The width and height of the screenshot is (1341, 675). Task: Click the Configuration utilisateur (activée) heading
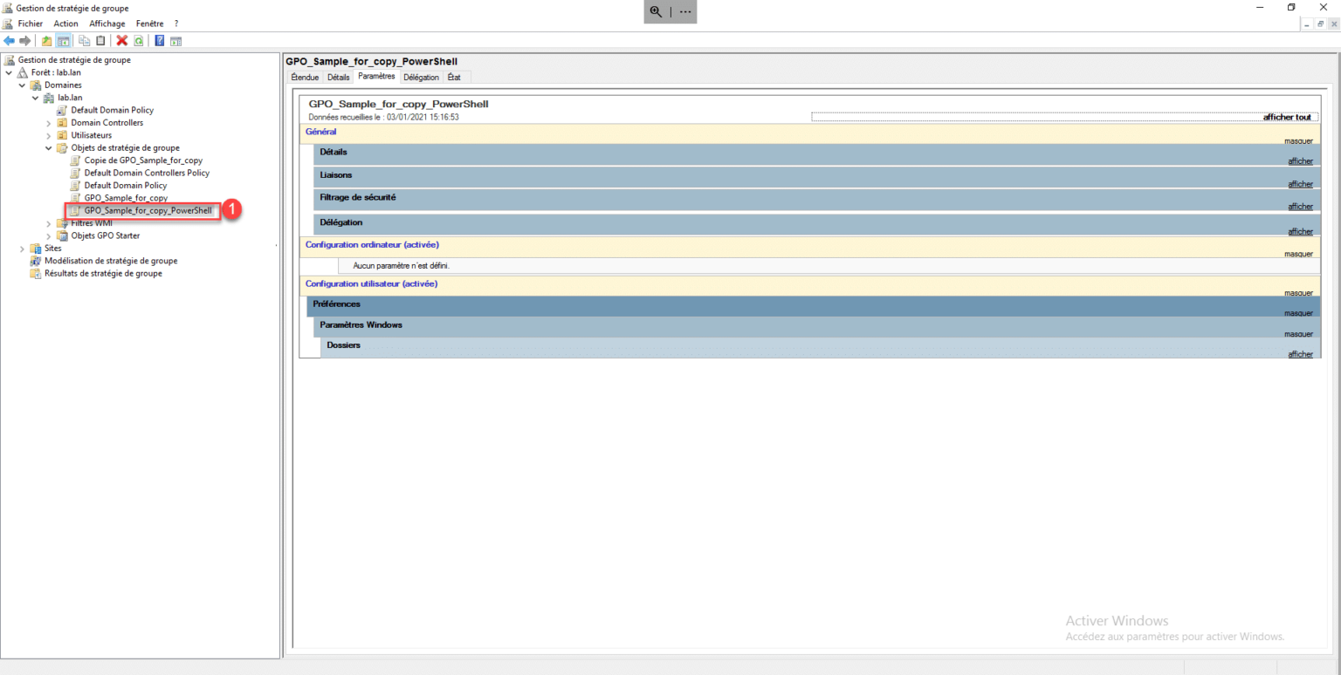(x=371, y=283)
